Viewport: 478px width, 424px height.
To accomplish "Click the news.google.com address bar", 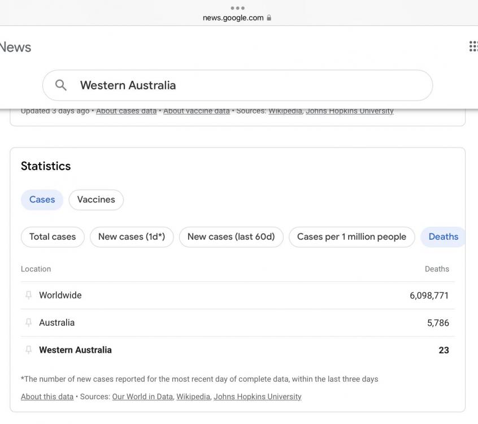I will (233, 18).
